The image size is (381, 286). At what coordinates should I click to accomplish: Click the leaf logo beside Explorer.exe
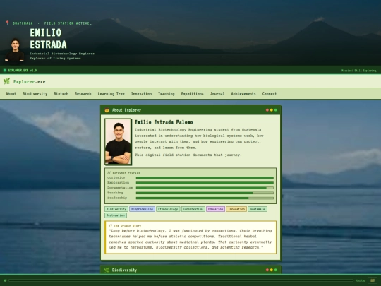pos(7,81)
